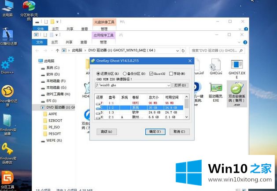Click the 高级(A) button

(107, 132)
